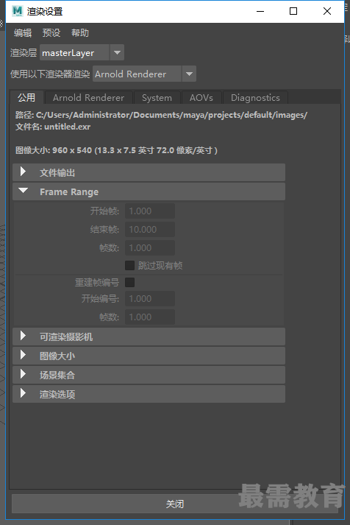The height and width of the screenshot is (525, 350).
Task: Toggle the 跳过现有帧 checkbox
Action: pos(129,266)
